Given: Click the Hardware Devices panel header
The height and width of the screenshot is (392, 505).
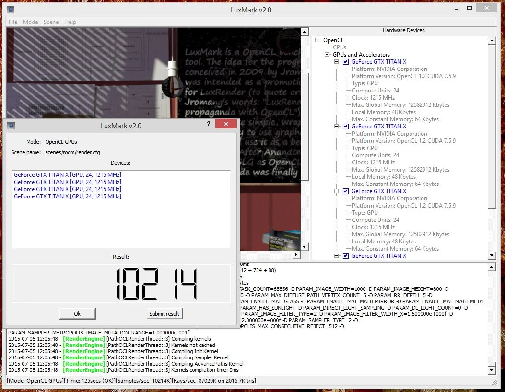Looking at the screenshot, I should coord(403,30).
